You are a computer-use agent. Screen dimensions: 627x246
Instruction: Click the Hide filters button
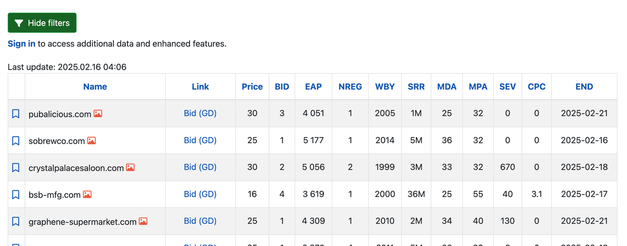[42, 23]
